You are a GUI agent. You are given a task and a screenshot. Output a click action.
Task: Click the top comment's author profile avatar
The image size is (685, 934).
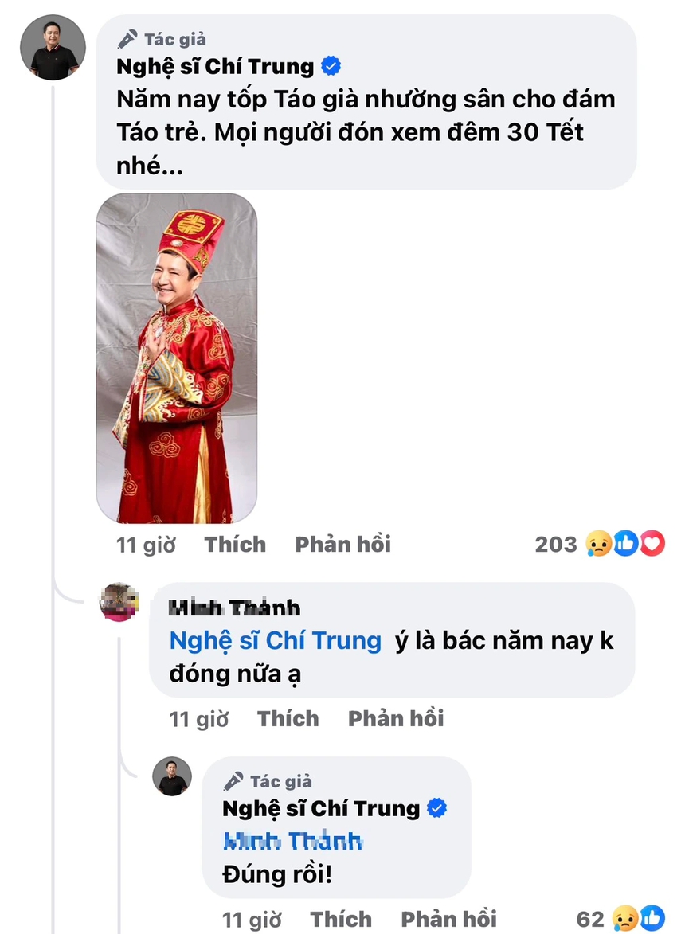pos(53,47)
